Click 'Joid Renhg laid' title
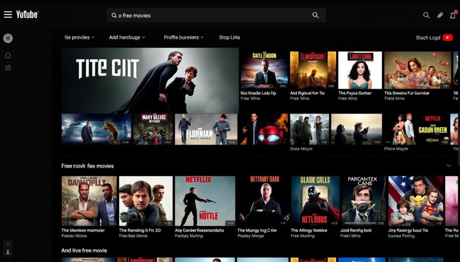The width and height of the screenshot is (460, 262). (x=356, y=230)
